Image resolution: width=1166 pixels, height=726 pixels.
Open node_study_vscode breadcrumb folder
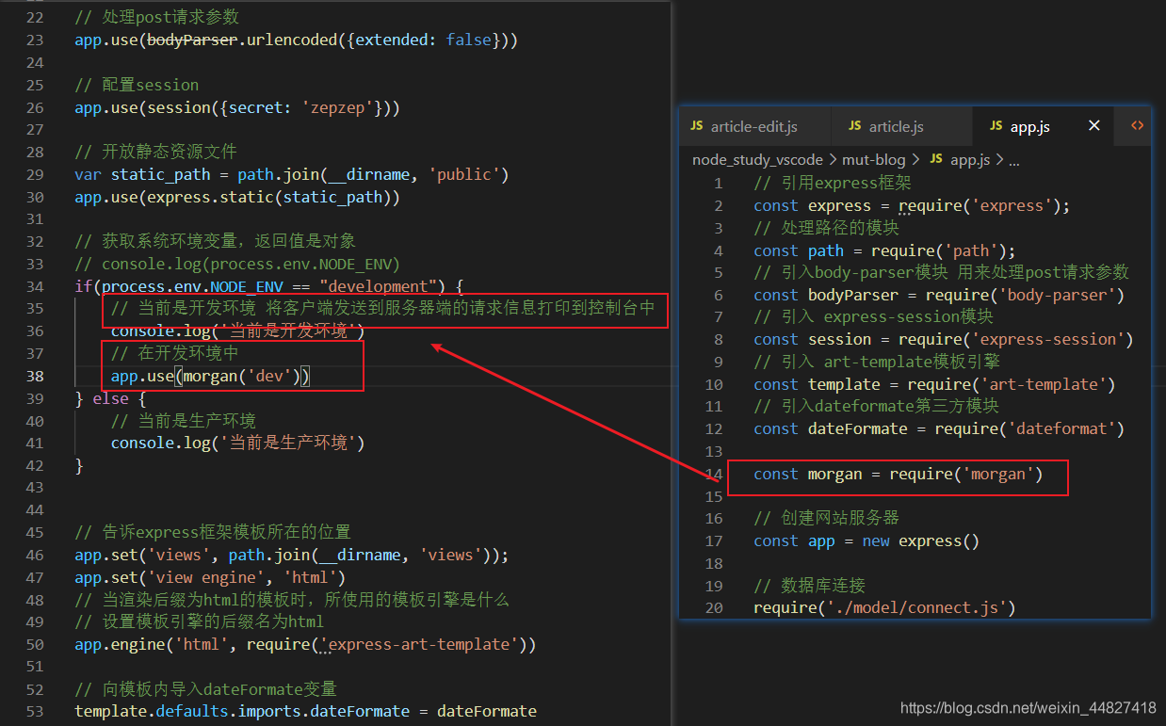click(757, 160)
